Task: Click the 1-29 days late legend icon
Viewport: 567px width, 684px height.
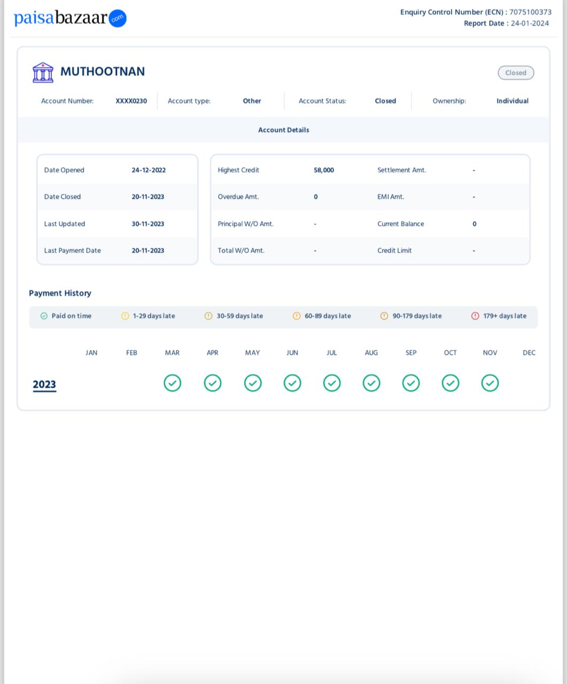Action: click(125, 316)
